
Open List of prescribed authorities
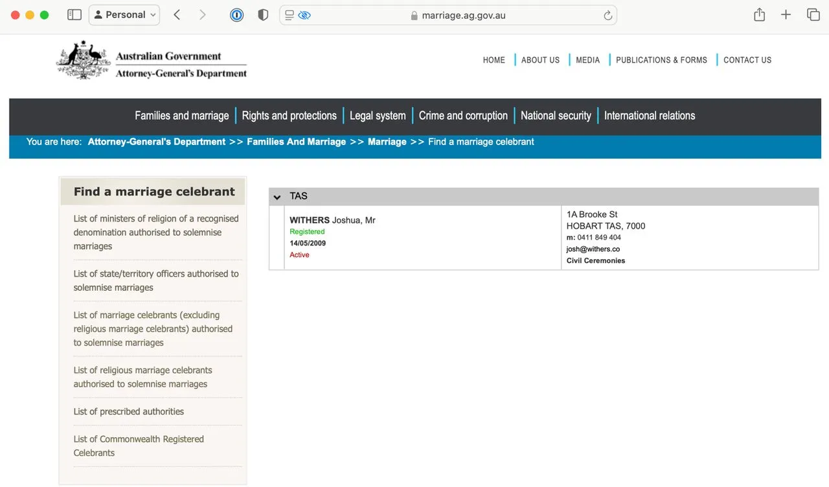tap(129, 411)
